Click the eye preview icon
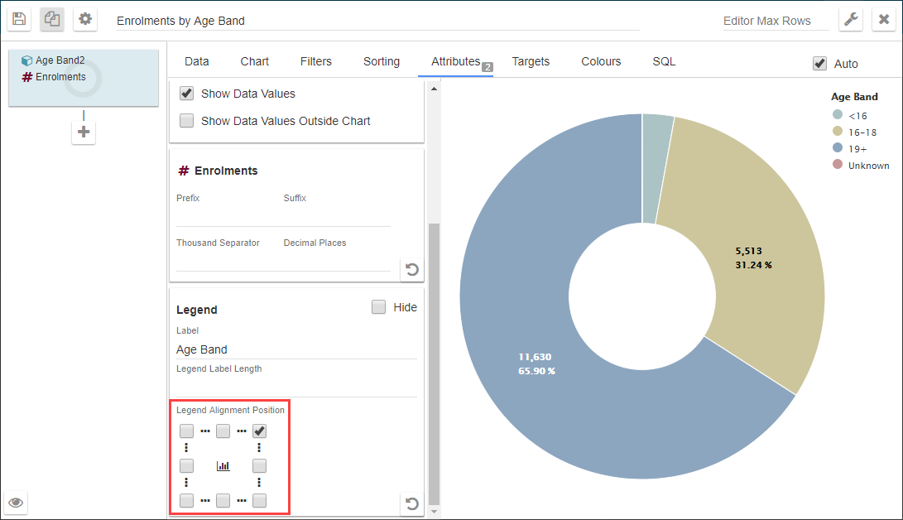903x520 pixels. click(x=17, y=503)
